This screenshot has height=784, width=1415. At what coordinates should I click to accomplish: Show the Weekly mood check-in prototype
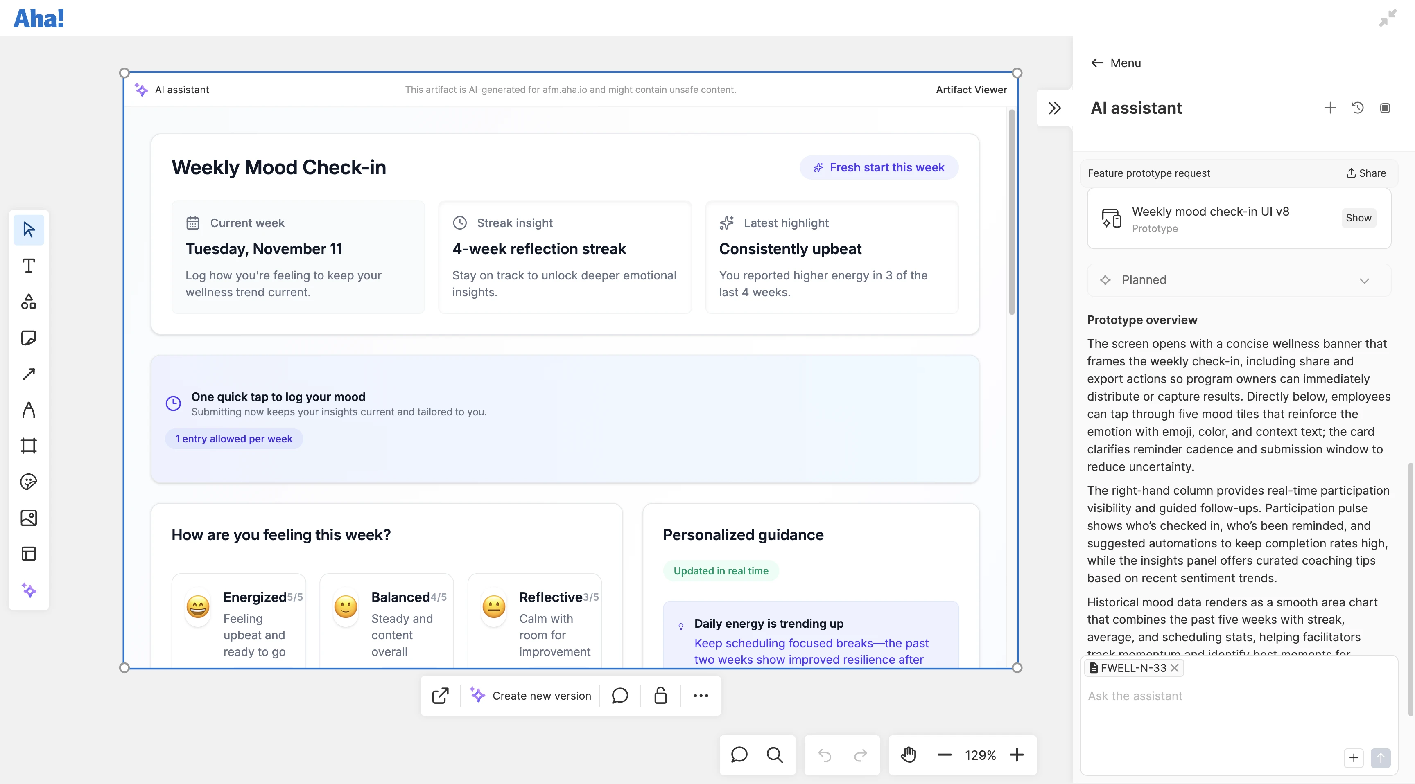click(x=1358, y=218)
